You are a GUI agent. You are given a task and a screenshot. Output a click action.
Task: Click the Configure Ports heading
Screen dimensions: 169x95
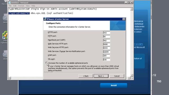click(53, 23)
